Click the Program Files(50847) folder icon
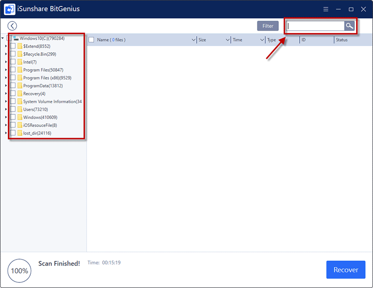The height and width of the screenshot is (288, 373). tap(20, 70)
